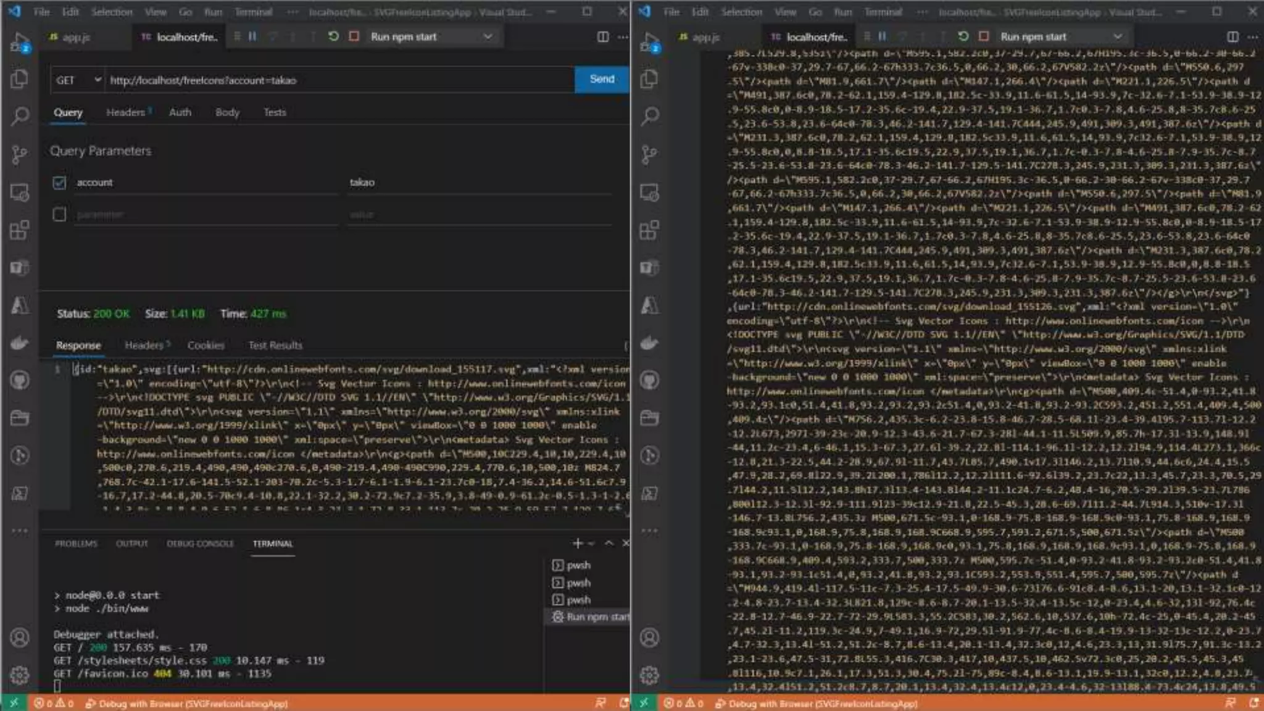The image size is (1264, 711).
Task: Open Explorer in left window activity bar
Action: 20,79
